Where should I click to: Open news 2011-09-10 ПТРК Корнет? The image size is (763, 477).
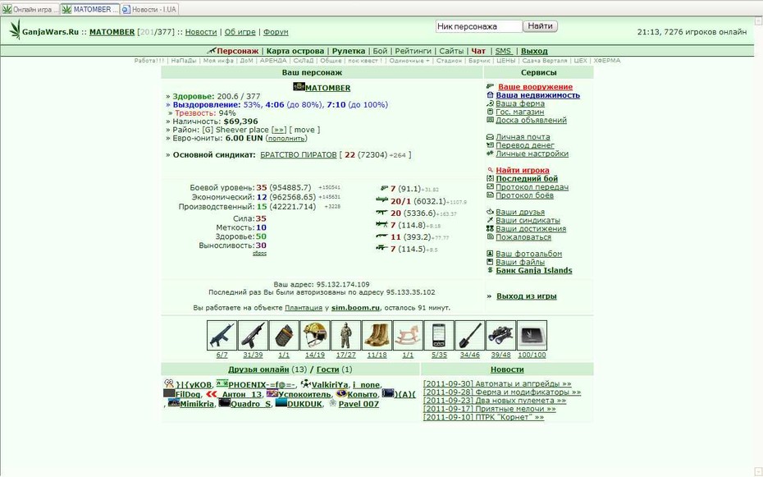click(484, 417)
